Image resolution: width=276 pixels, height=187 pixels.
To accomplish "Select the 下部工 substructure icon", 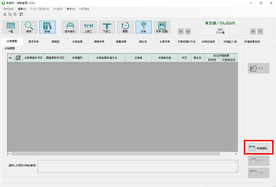I will click(107, 27).
